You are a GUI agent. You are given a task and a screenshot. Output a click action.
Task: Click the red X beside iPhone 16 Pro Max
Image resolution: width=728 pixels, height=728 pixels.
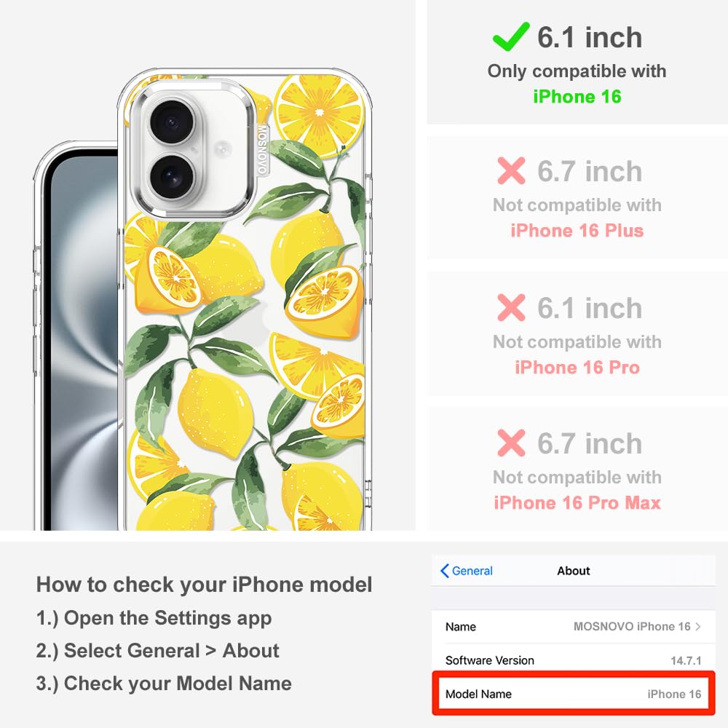point(511,443)
